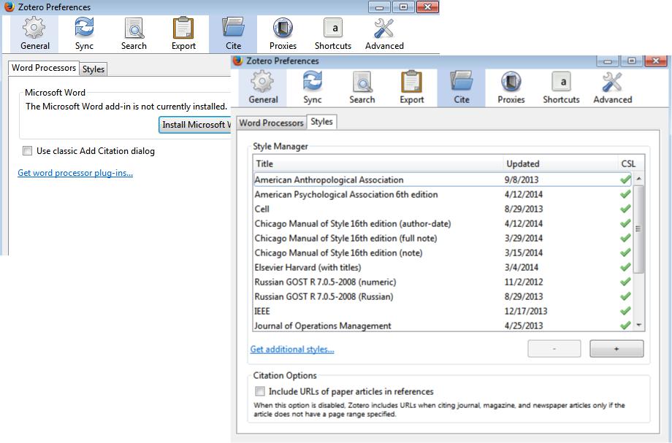
Task: Click Firefox icon in front window title bar
Action: (x=238, y=61)
